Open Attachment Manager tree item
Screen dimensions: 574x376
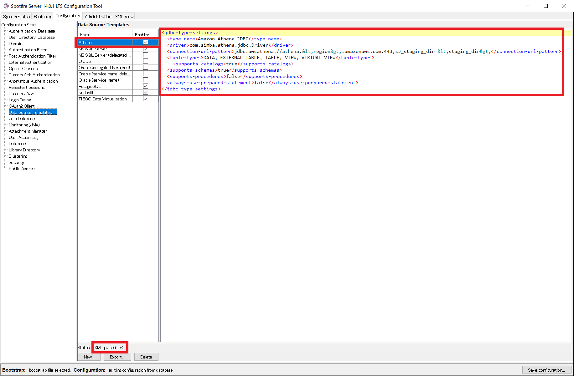click(x=28, y=131)
